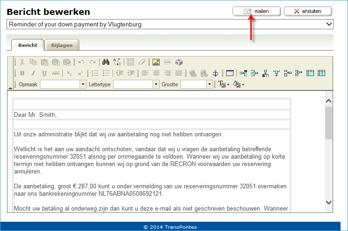Toggle underline formatting
The width and height of the screenshot is (348, 231).
coord(44,73)
